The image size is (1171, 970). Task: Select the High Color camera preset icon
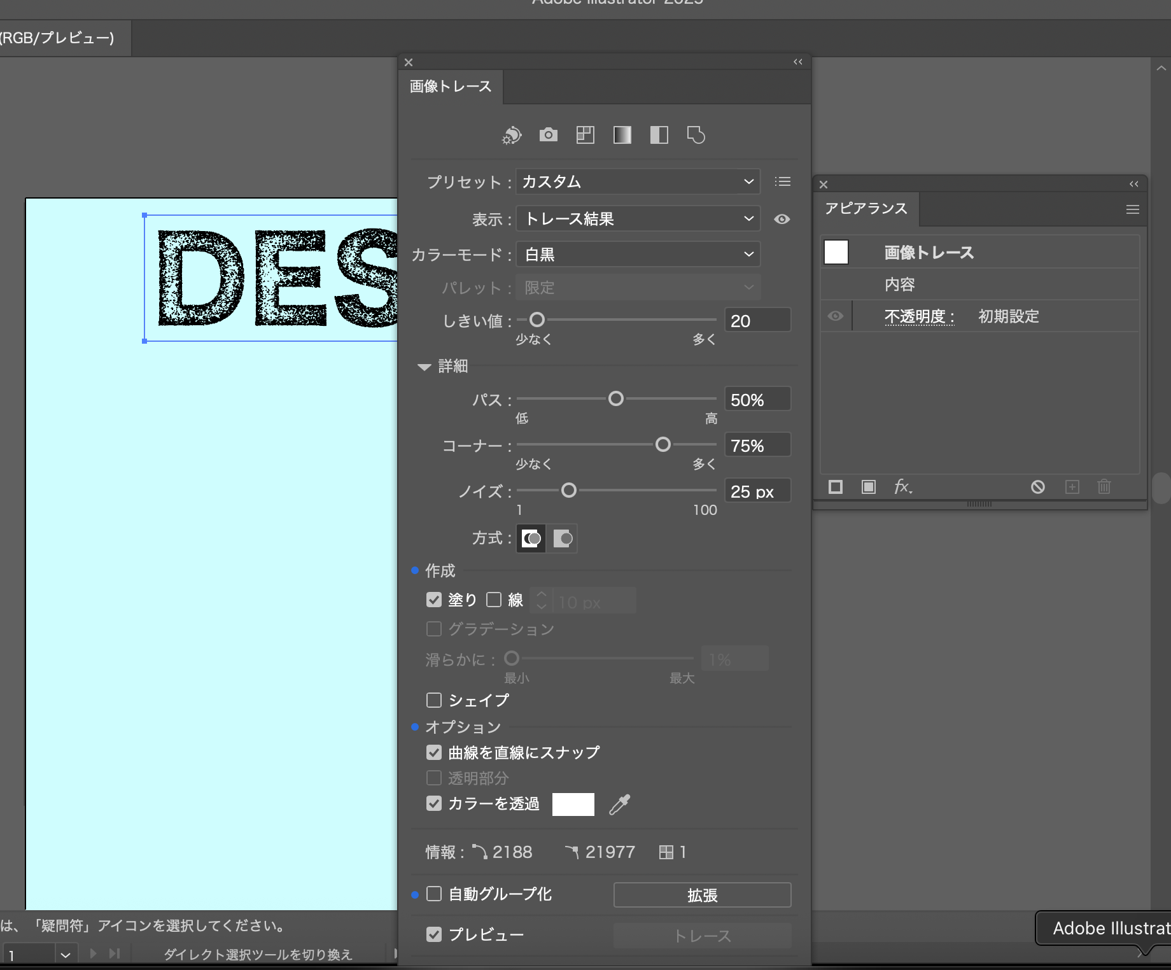pos(548,135)
